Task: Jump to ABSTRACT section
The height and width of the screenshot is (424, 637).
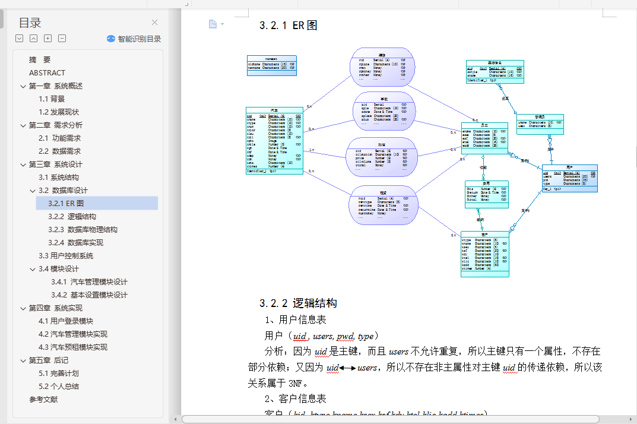Action: 47,73
